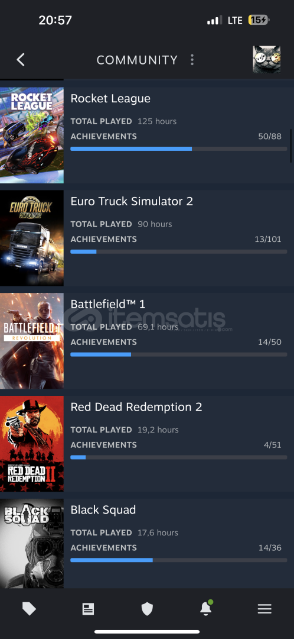Open the cat profile avatar

pos(266,60)
